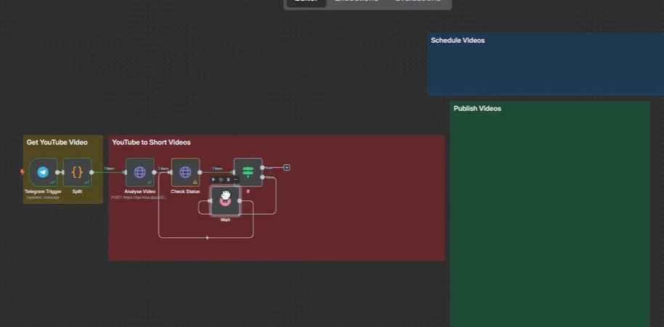Click the warning triangle on Check Status
Image resolution: width=664 pixels, height=327 pixels.
[x=195, y=182]
